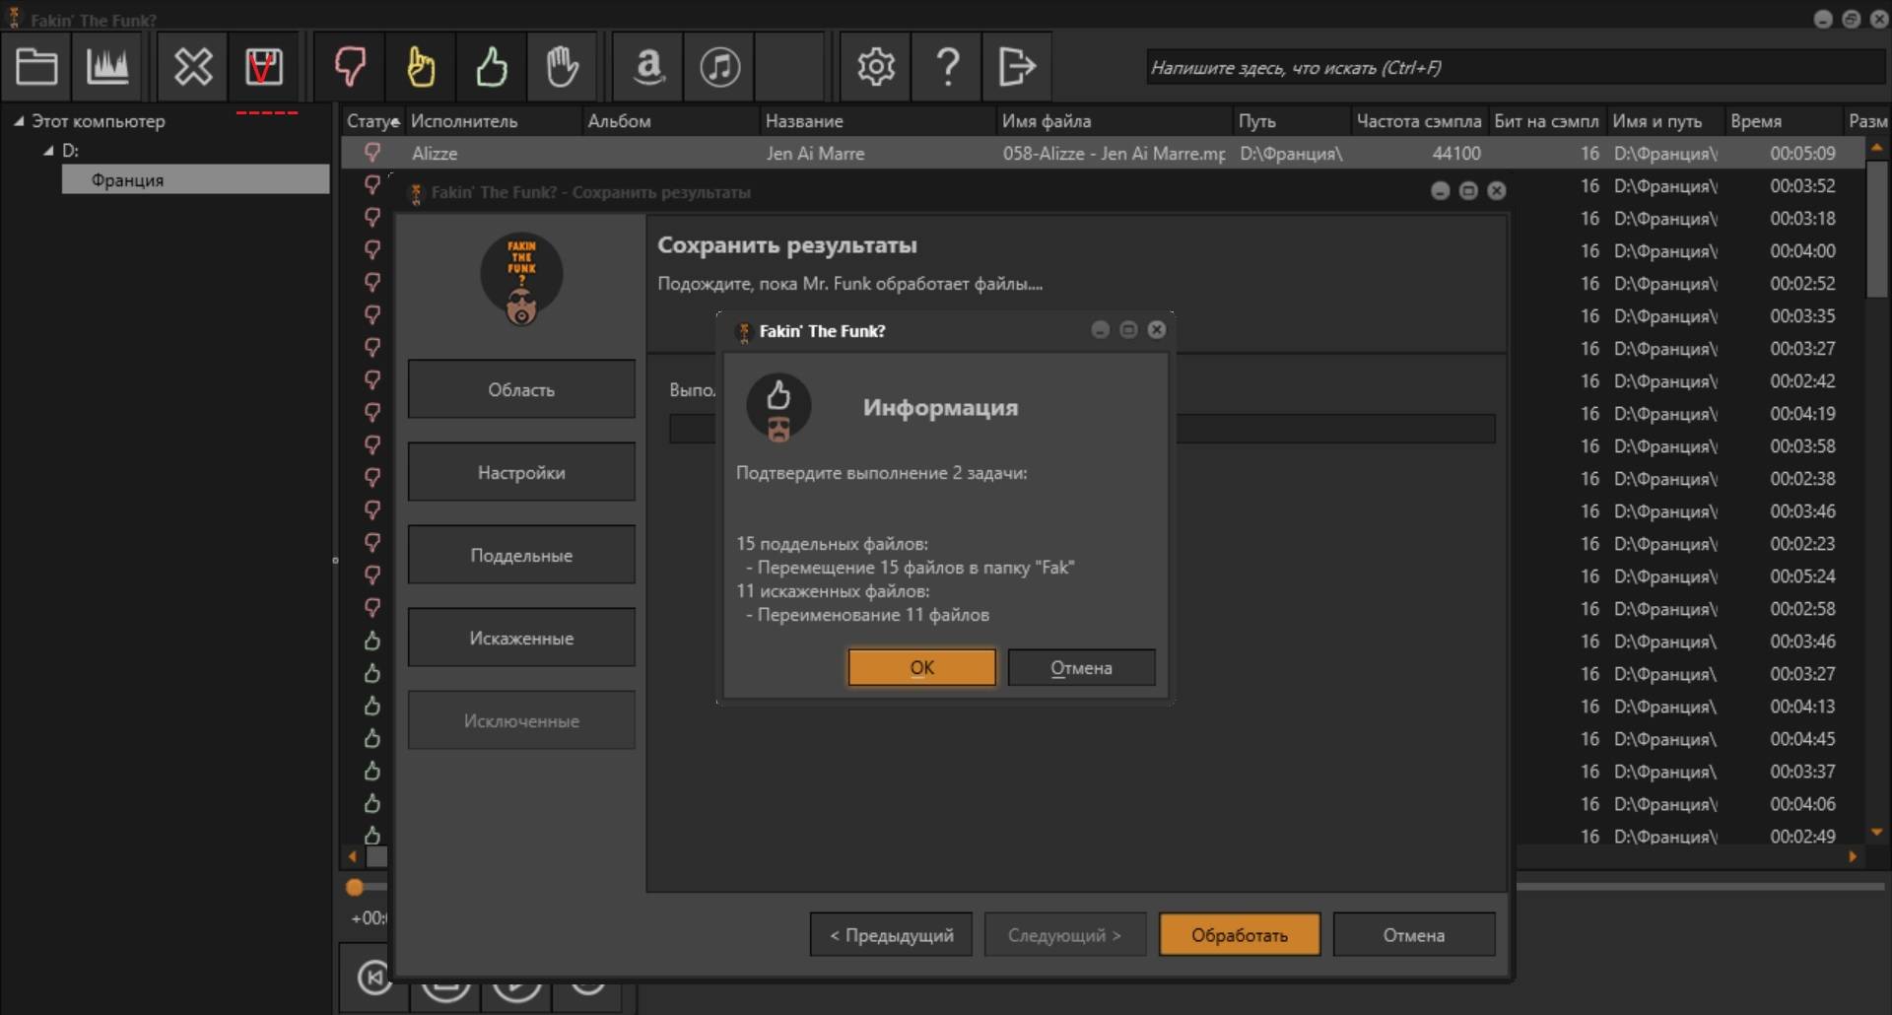Screen dimensions: 1892x1015
Task: Open the 'Поддельные' wizard section
Action: (x=521, y=556)
